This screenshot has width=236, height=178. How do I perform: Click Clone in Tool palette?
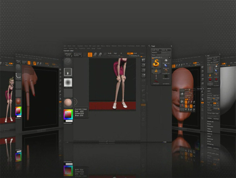(x=154, y=55)
